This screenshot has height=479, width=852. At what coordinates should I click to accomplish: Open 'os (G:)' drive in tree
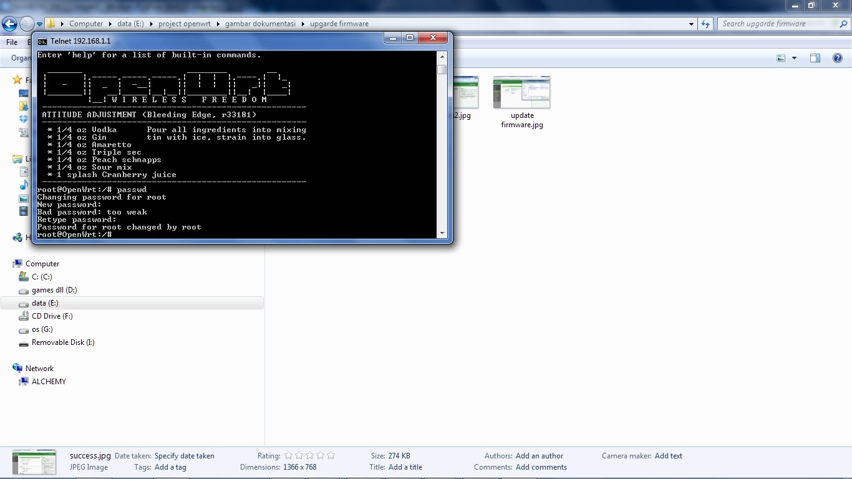pyautogui.click(x=42, y=329)
